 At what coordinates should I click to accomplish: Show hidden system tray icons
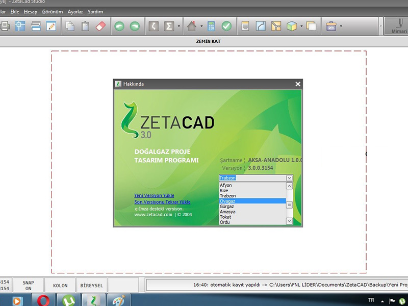[382, 301]
